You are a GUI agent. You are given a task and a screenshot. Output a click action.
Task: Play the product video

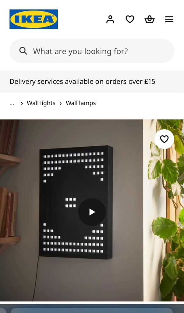coord(92,212)
